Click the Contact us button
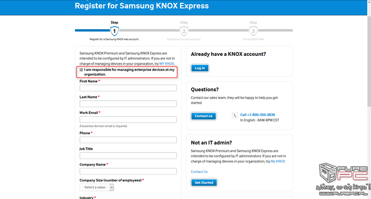The height and width of the screenshot is (199, 371). pyautogui.click(x=203, y=116)
